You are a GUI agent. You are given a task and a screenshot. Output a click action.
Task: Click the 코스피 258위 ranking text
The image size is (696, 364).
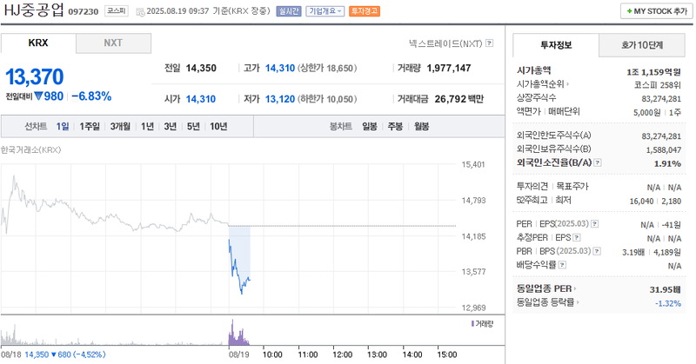coord(658,85)
